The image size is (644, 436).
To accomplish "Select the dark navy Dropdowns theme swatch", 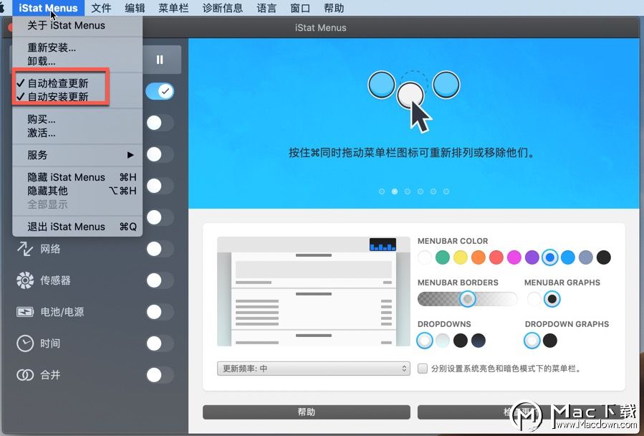I will [479, 341].
